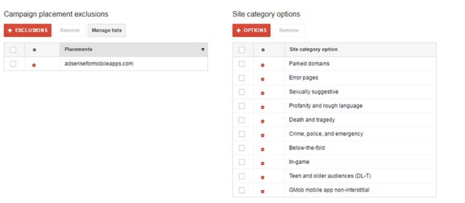The image size is (465, 203).
Task: Tick the select-all checkbox in Placements table
Action: [x=13, y=50]
